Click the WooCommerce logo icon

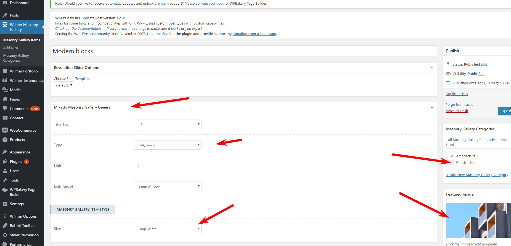[x=5, y=130]
